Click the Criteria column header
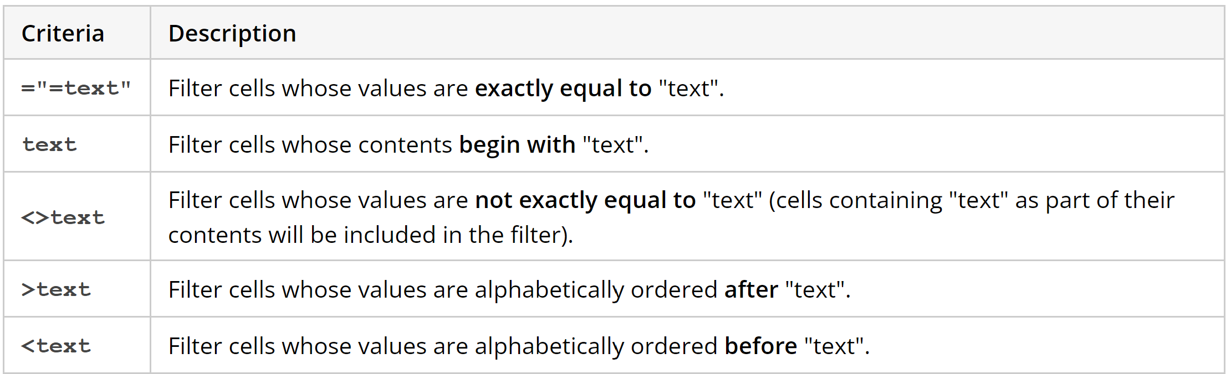The height and width of the screenshot is (374, 1226). 63,34
